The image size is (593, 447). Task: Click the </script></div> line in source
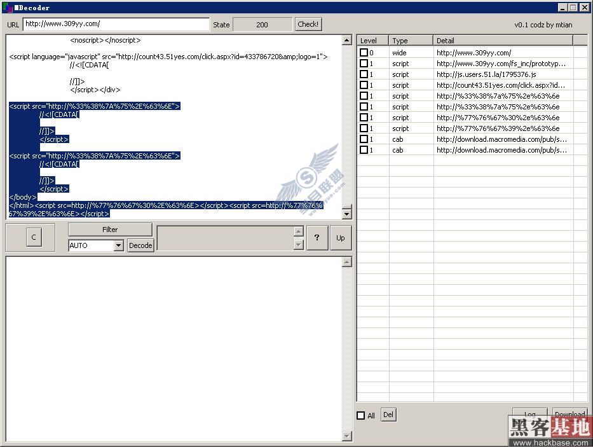[95, 90]
